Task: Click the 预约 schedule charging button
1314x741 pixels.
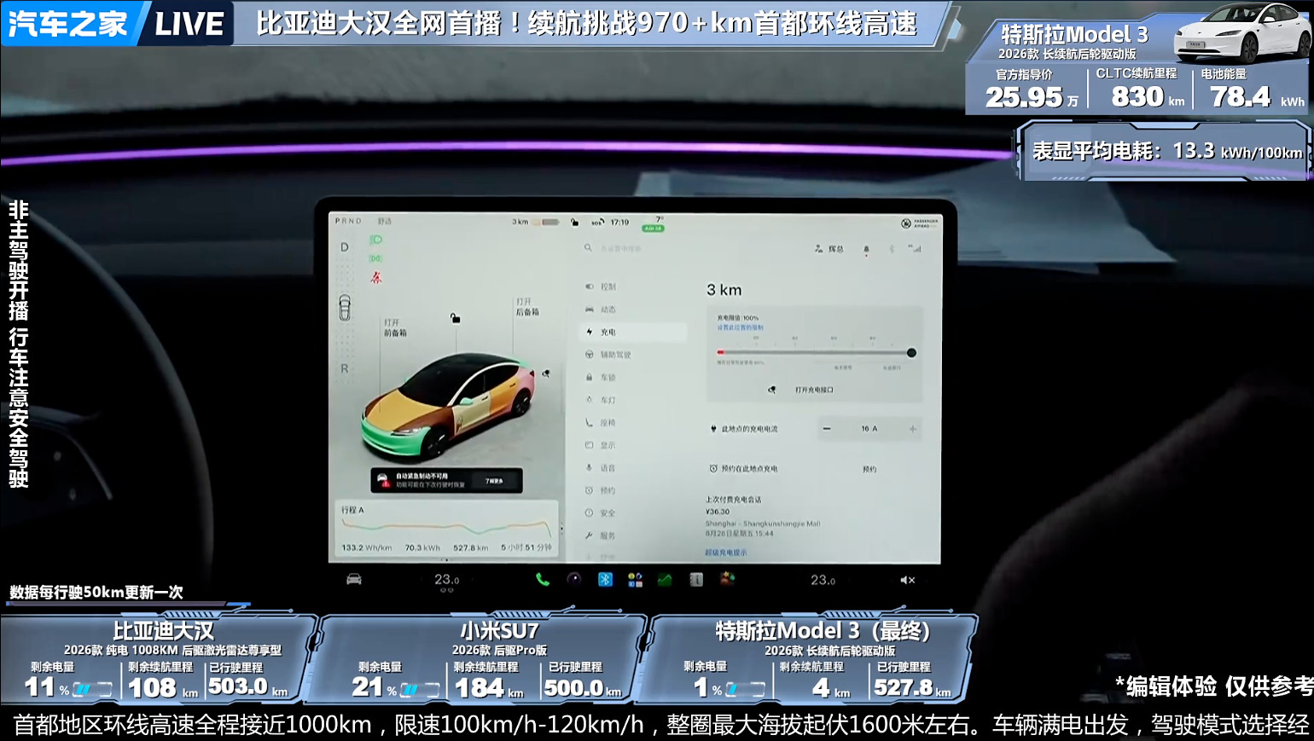Action: pyautogui.click(x=869, y=469)
